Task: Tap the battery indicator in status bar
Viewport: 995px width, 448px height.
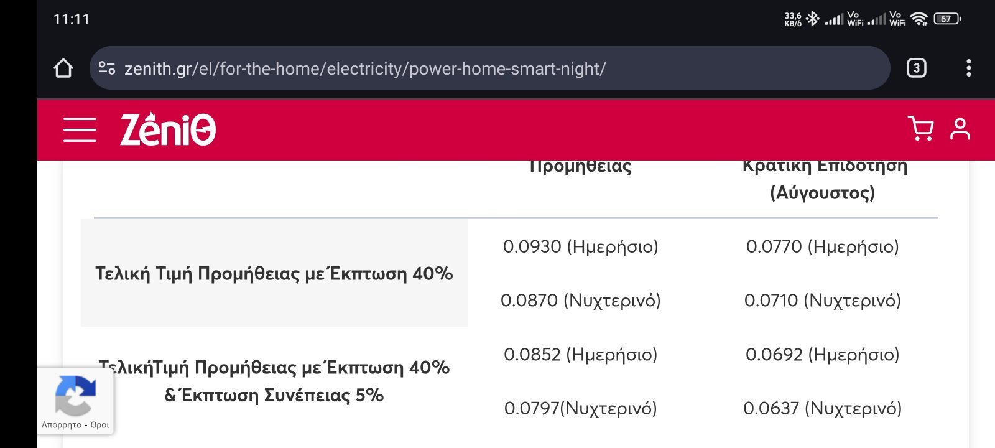Action: click(x=947, y=19)
